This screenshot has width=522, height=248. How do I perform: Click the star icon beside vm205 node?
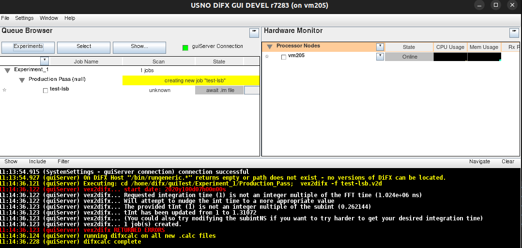pos(266,57)
